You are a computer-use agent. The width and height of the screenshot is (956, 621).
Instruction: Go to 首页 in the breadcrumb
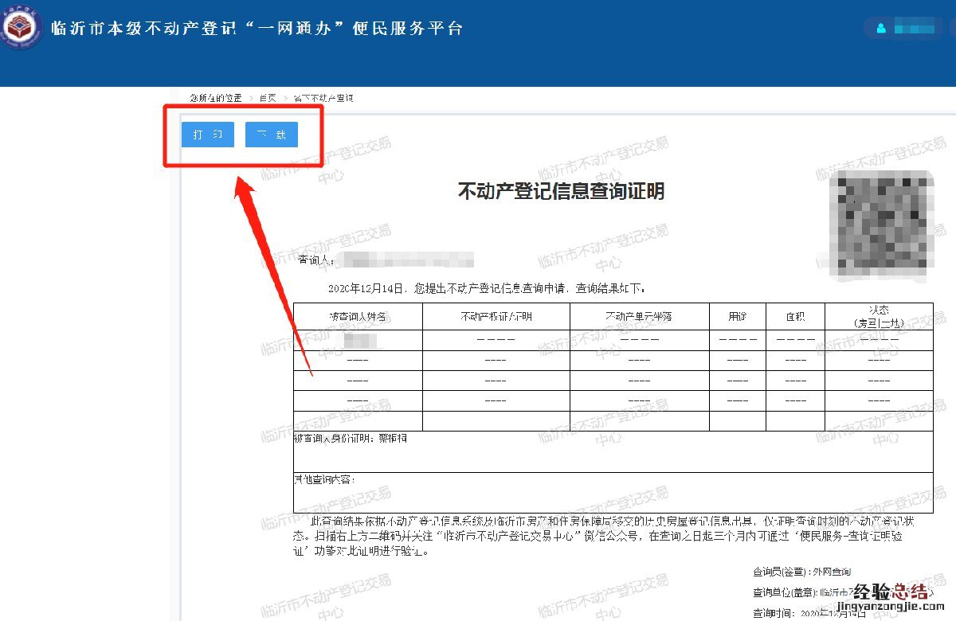268,98
